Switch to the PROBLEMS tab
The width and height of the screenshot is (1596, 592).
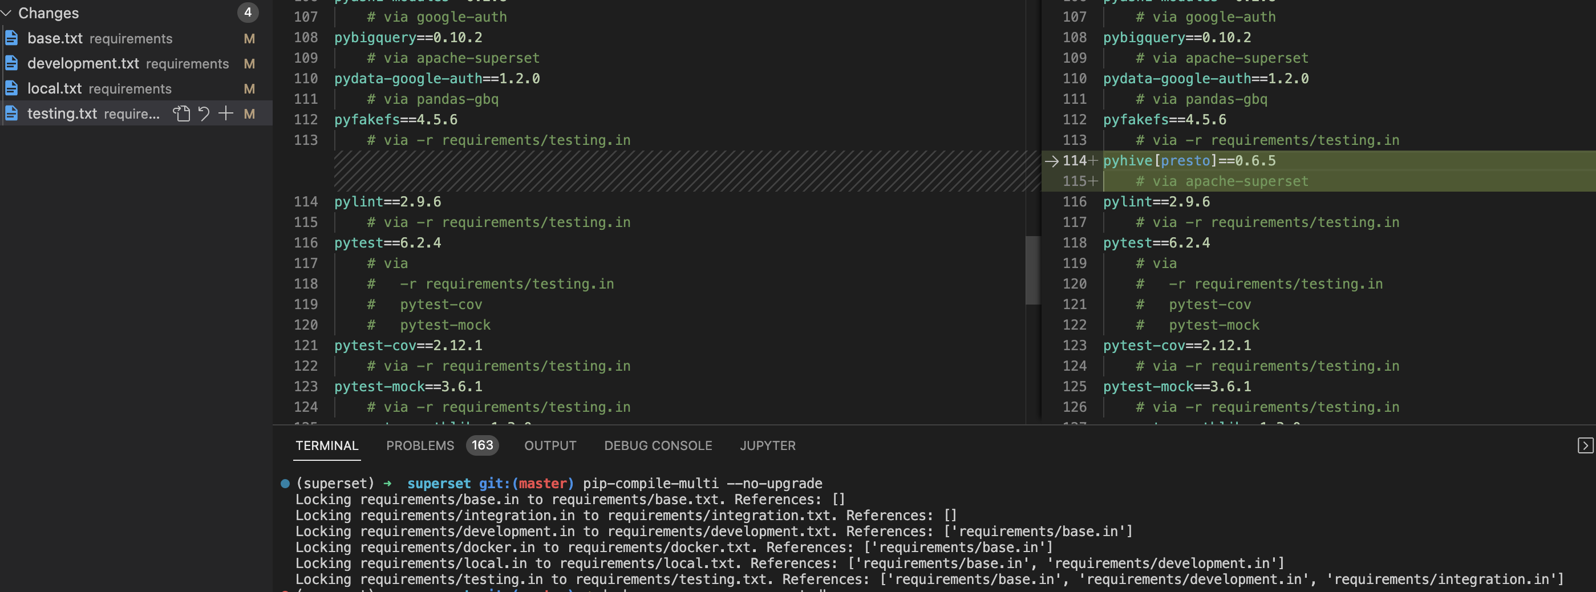419,445
